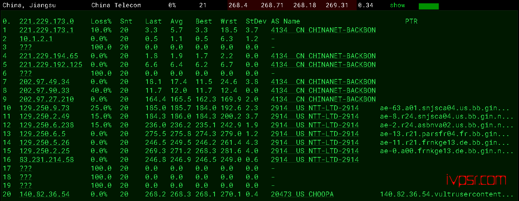Open AS 2914 NTT-LTD-2914 link on hop 10
Image resolution: width=519 pixels, height=201 pixels.
pos(315,108)
